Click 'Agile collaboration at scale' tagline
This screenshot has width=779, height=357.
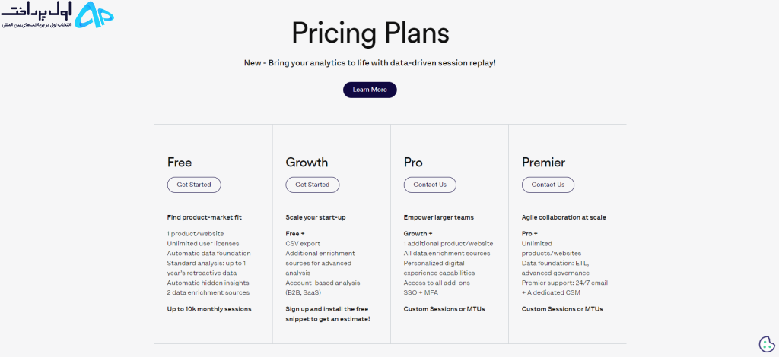(x=564, y=217)
